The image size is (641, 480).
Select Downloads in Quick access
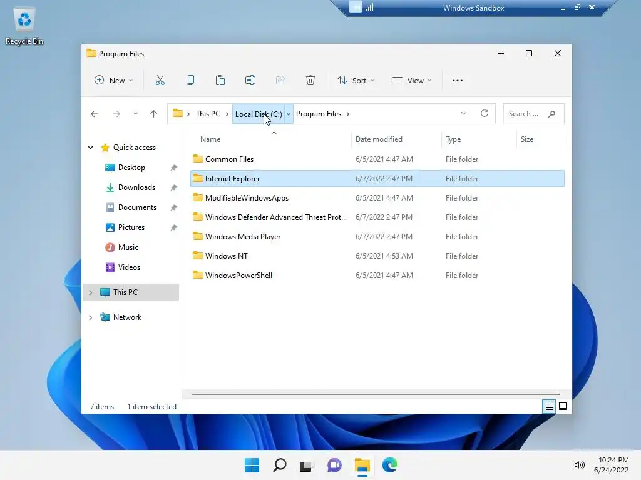pos(136,187)
